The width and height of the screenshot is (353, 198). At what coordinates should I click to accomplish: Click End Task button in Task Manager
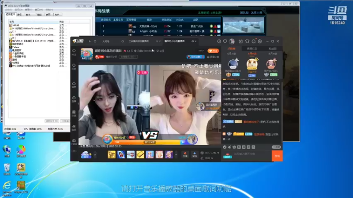52,121
